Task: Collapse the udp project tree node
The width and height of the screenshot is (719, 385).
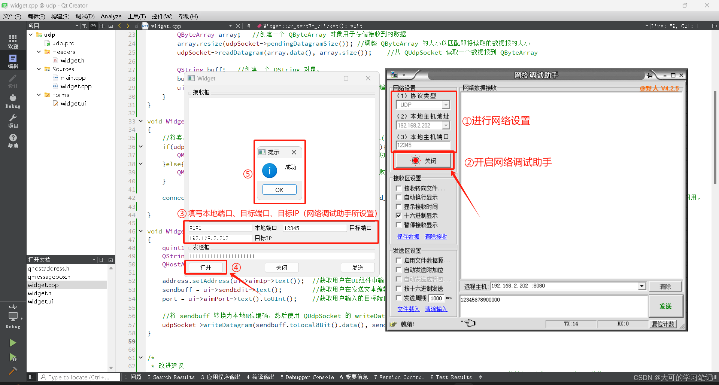Action: 31,34
